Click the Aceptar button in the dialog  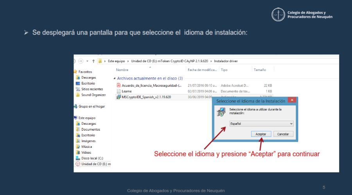click(x=261, y=134)
